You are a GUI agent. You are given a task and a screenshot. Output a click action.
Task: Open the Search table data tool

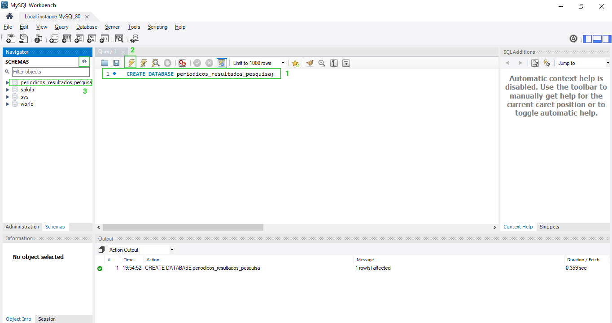click(x=119, y=39)
